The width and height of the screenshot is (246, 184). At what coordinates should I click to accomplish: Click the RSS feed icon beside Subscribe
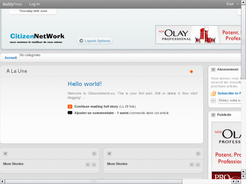[x=214, y=94]
